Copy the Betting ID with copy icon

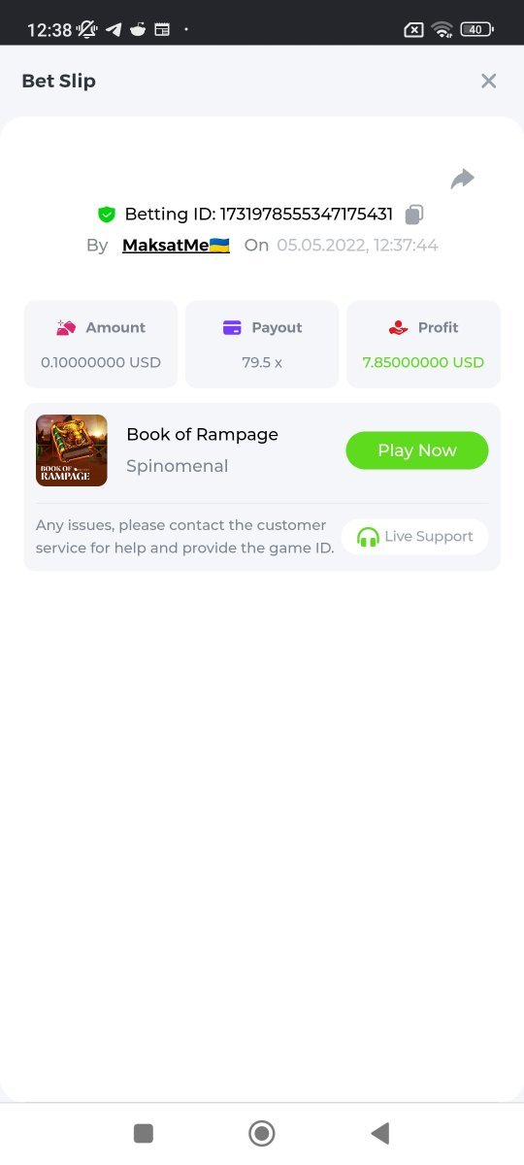click(x=414, y=215)
